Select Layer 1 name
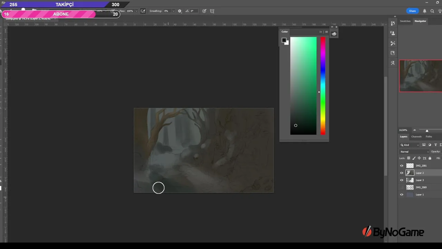This screenshot has height=249, width=442. pos(420,195)
